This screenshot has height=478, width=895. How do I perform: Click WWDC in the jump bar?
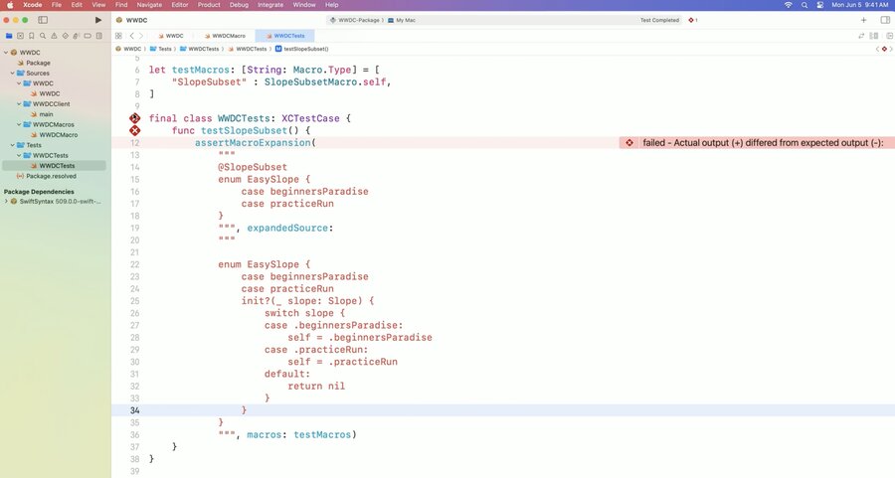coord(128,49)
